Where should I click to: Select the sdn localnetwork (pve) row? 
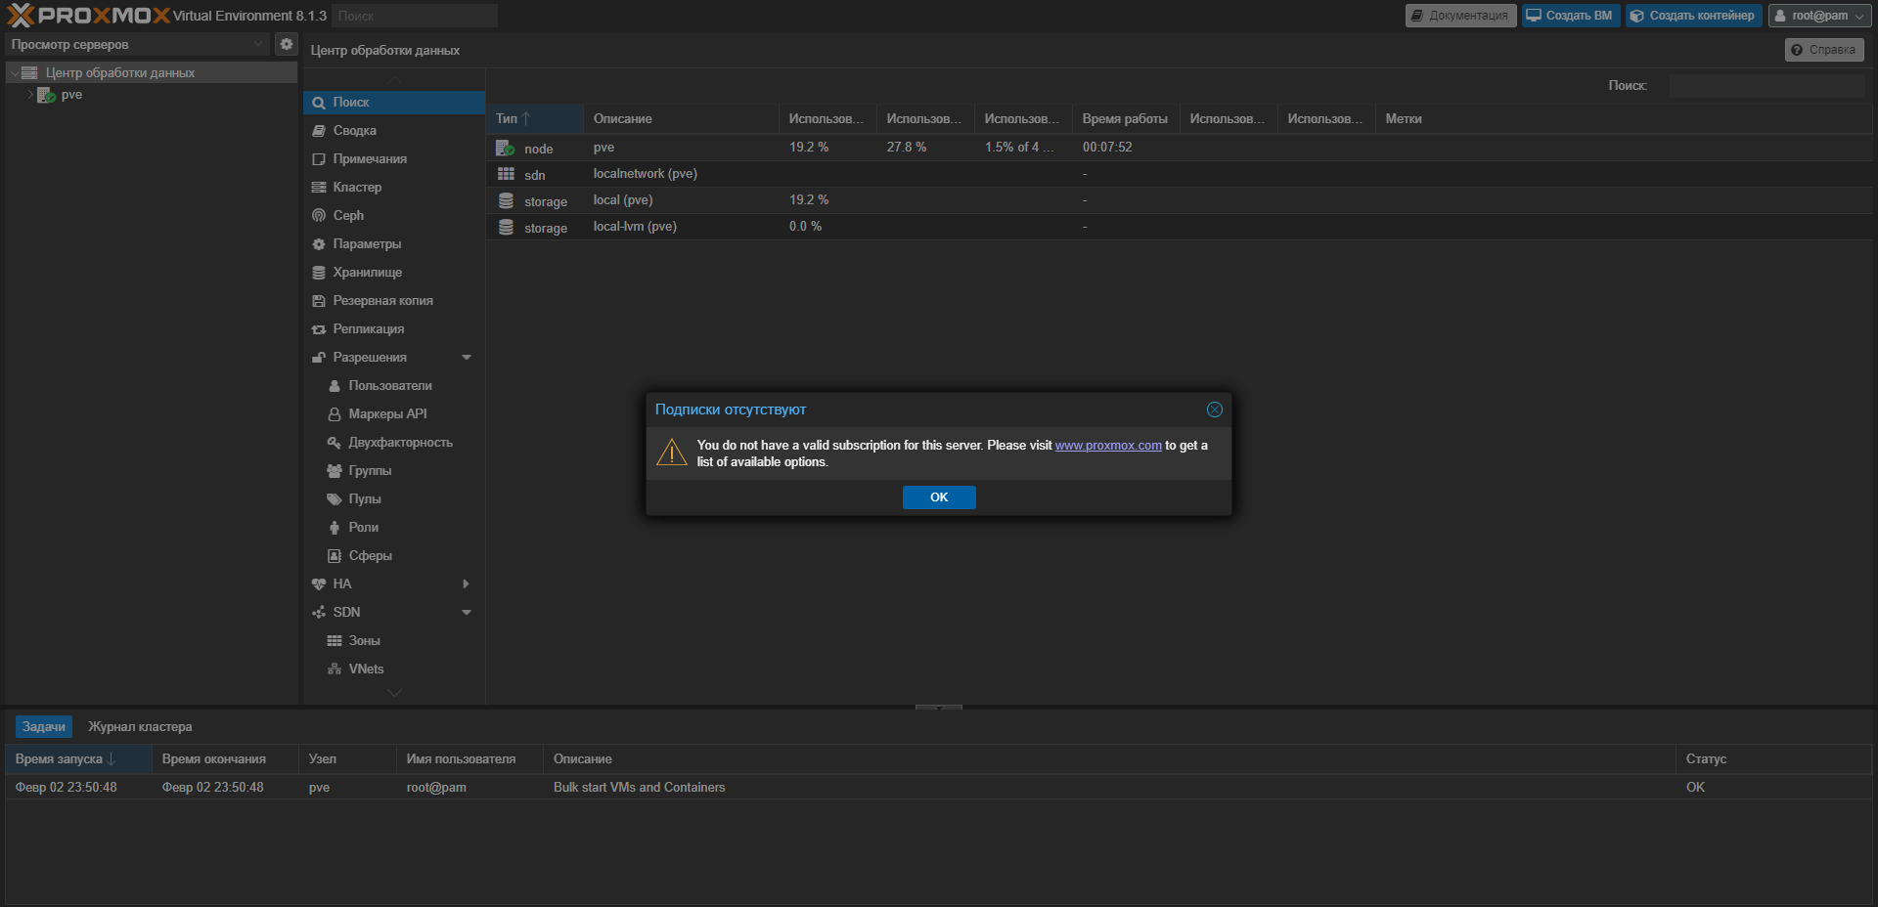1180,174
